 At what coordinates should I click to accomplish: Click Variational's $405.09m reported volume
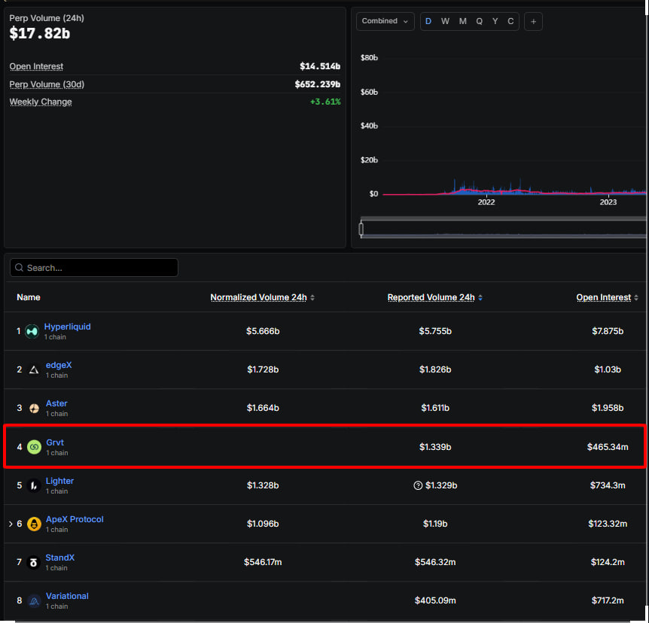pos(435,601)
